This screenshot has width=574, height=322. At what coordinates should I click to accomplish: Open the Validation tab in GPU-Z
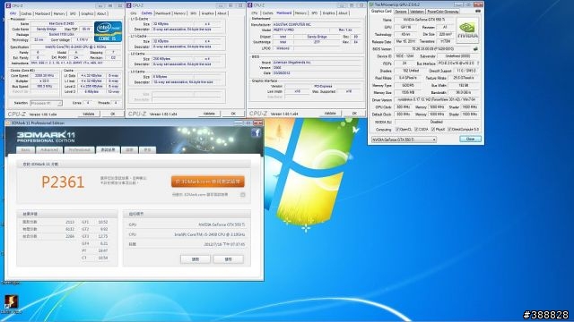pos(416,12)
